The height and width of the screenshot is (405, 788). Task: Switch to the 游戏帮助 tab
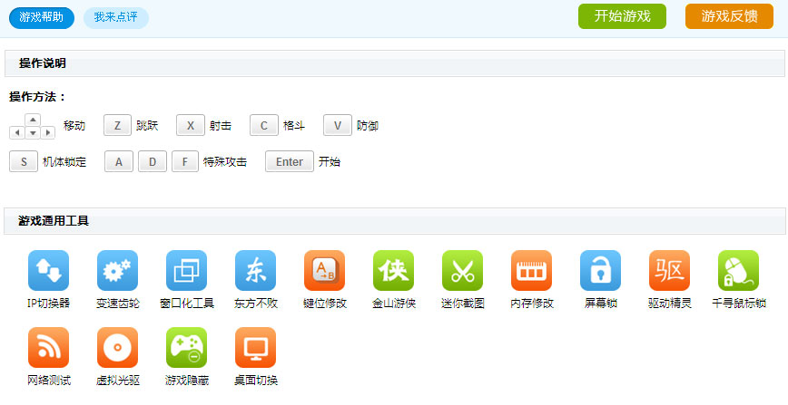pyautogui.click(x=42, y=17)
